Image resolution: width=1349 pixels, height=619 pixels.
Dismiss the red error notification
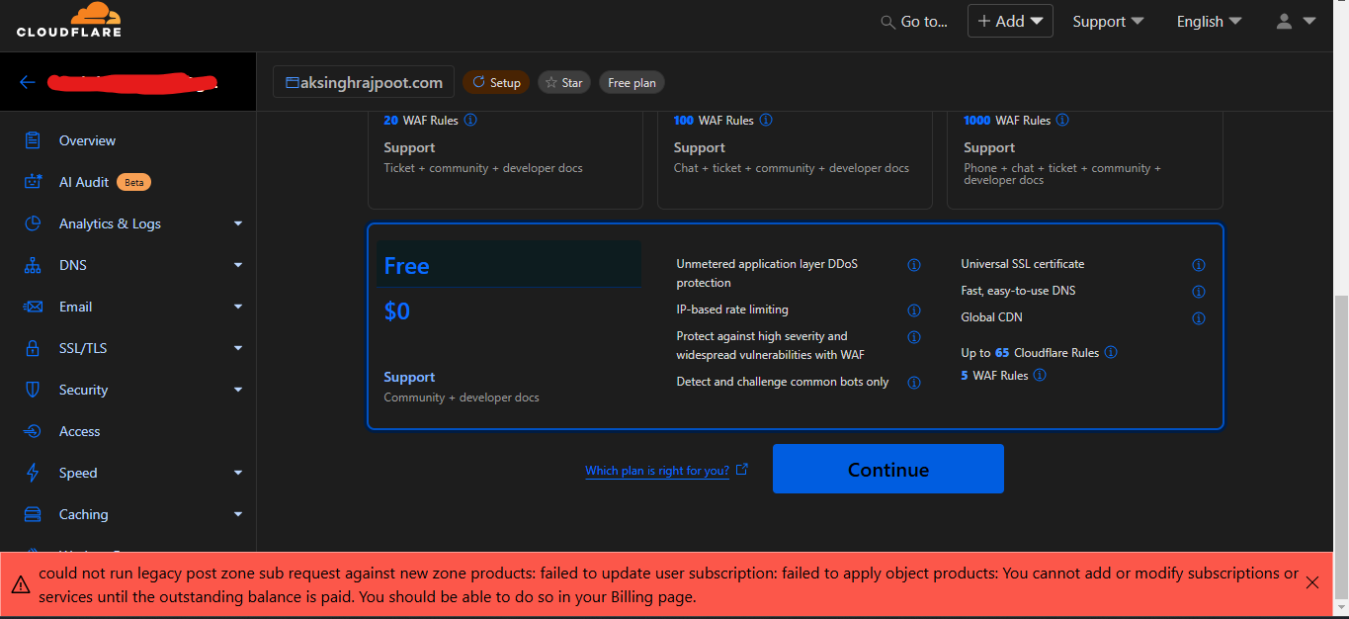(1312, 582)
